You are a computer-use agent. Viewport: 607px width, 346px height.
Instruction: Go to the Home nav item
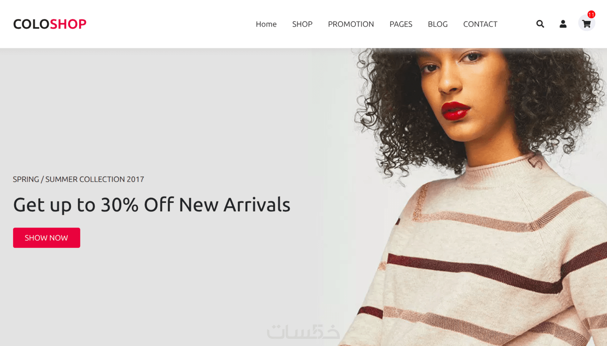point(266,24)
